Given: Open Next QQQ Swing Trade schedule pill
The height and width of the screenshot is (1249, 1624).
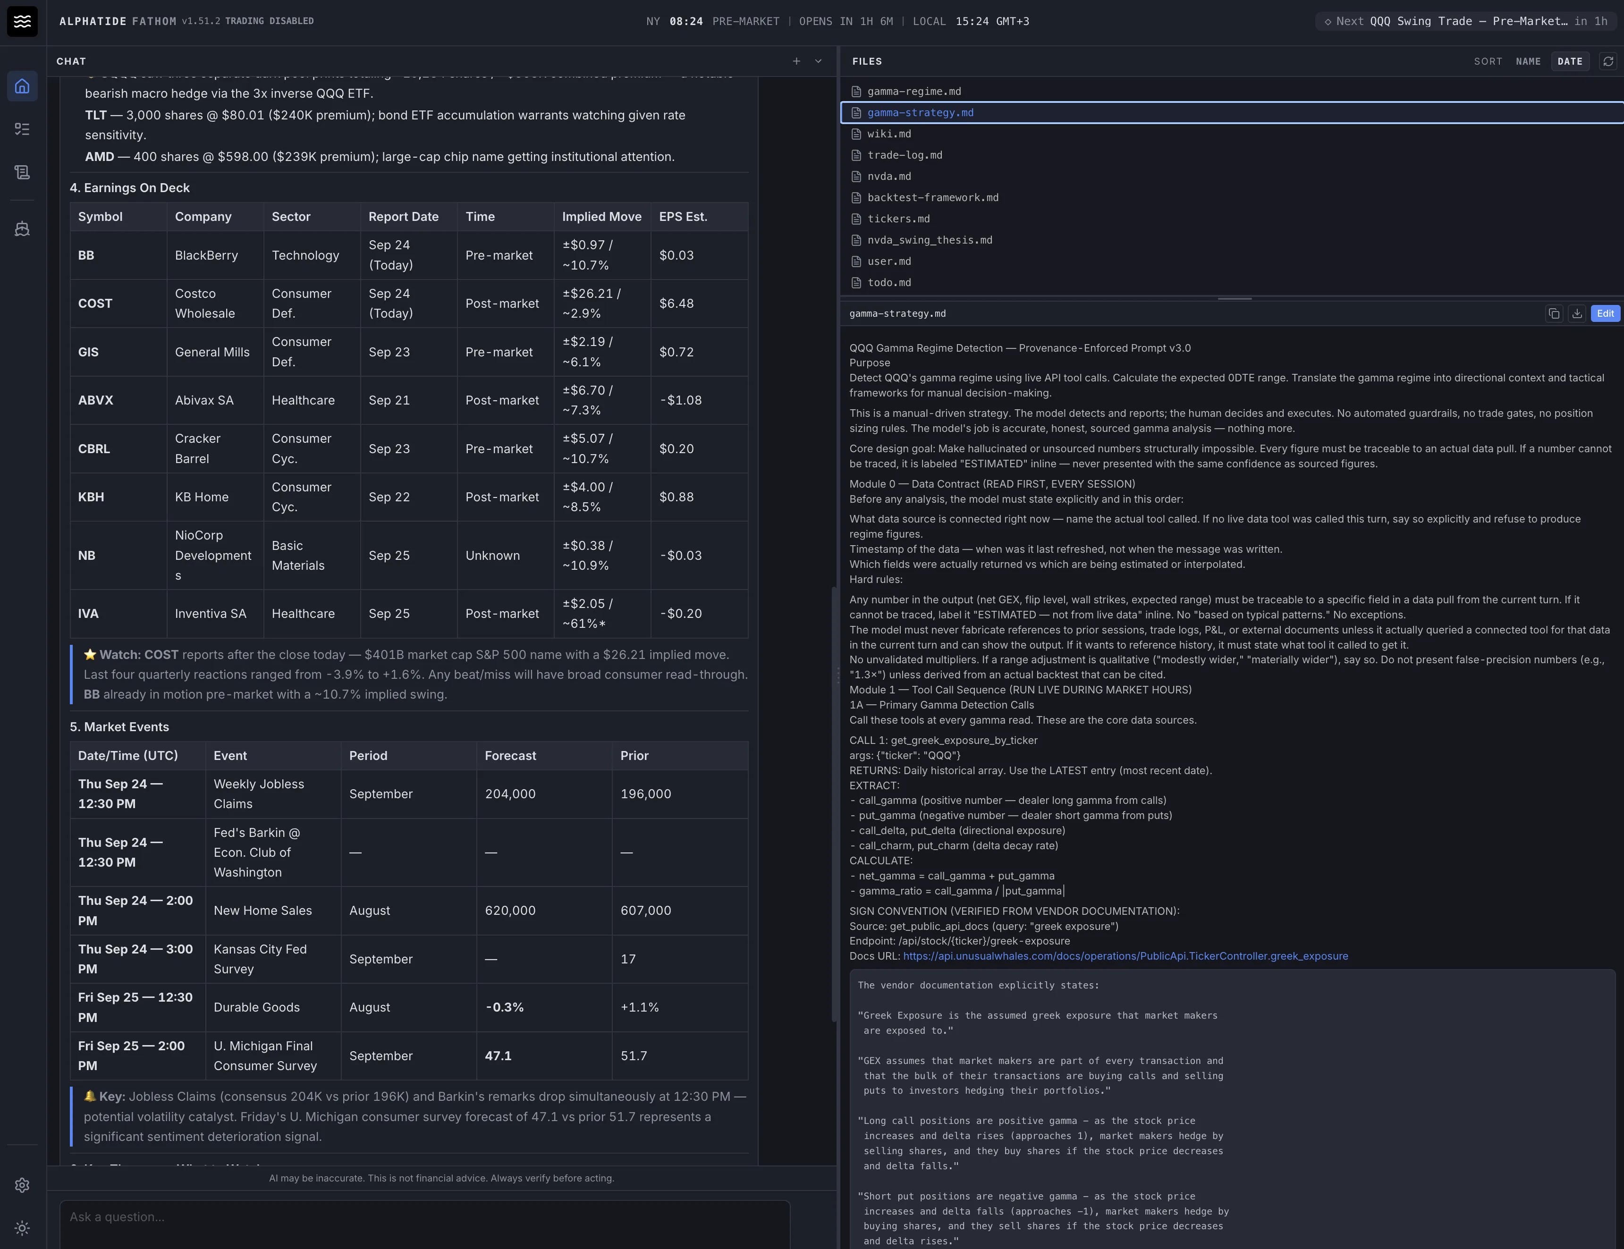Looking at the screenshot, I should tap(1466, 21).
